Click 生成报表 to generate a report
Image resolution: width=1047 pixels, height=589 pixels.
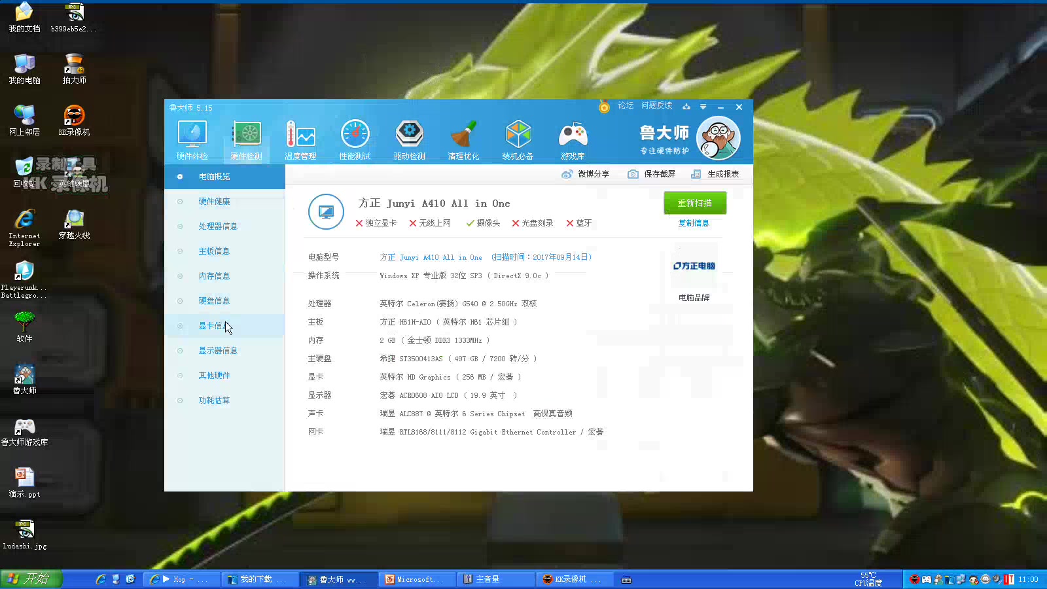tap(715, 174)
